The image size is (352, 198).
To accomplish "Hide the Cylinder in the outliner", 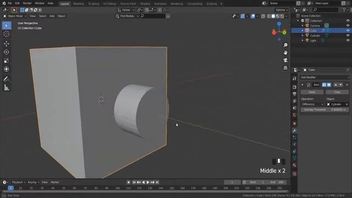I will point(348,35).
